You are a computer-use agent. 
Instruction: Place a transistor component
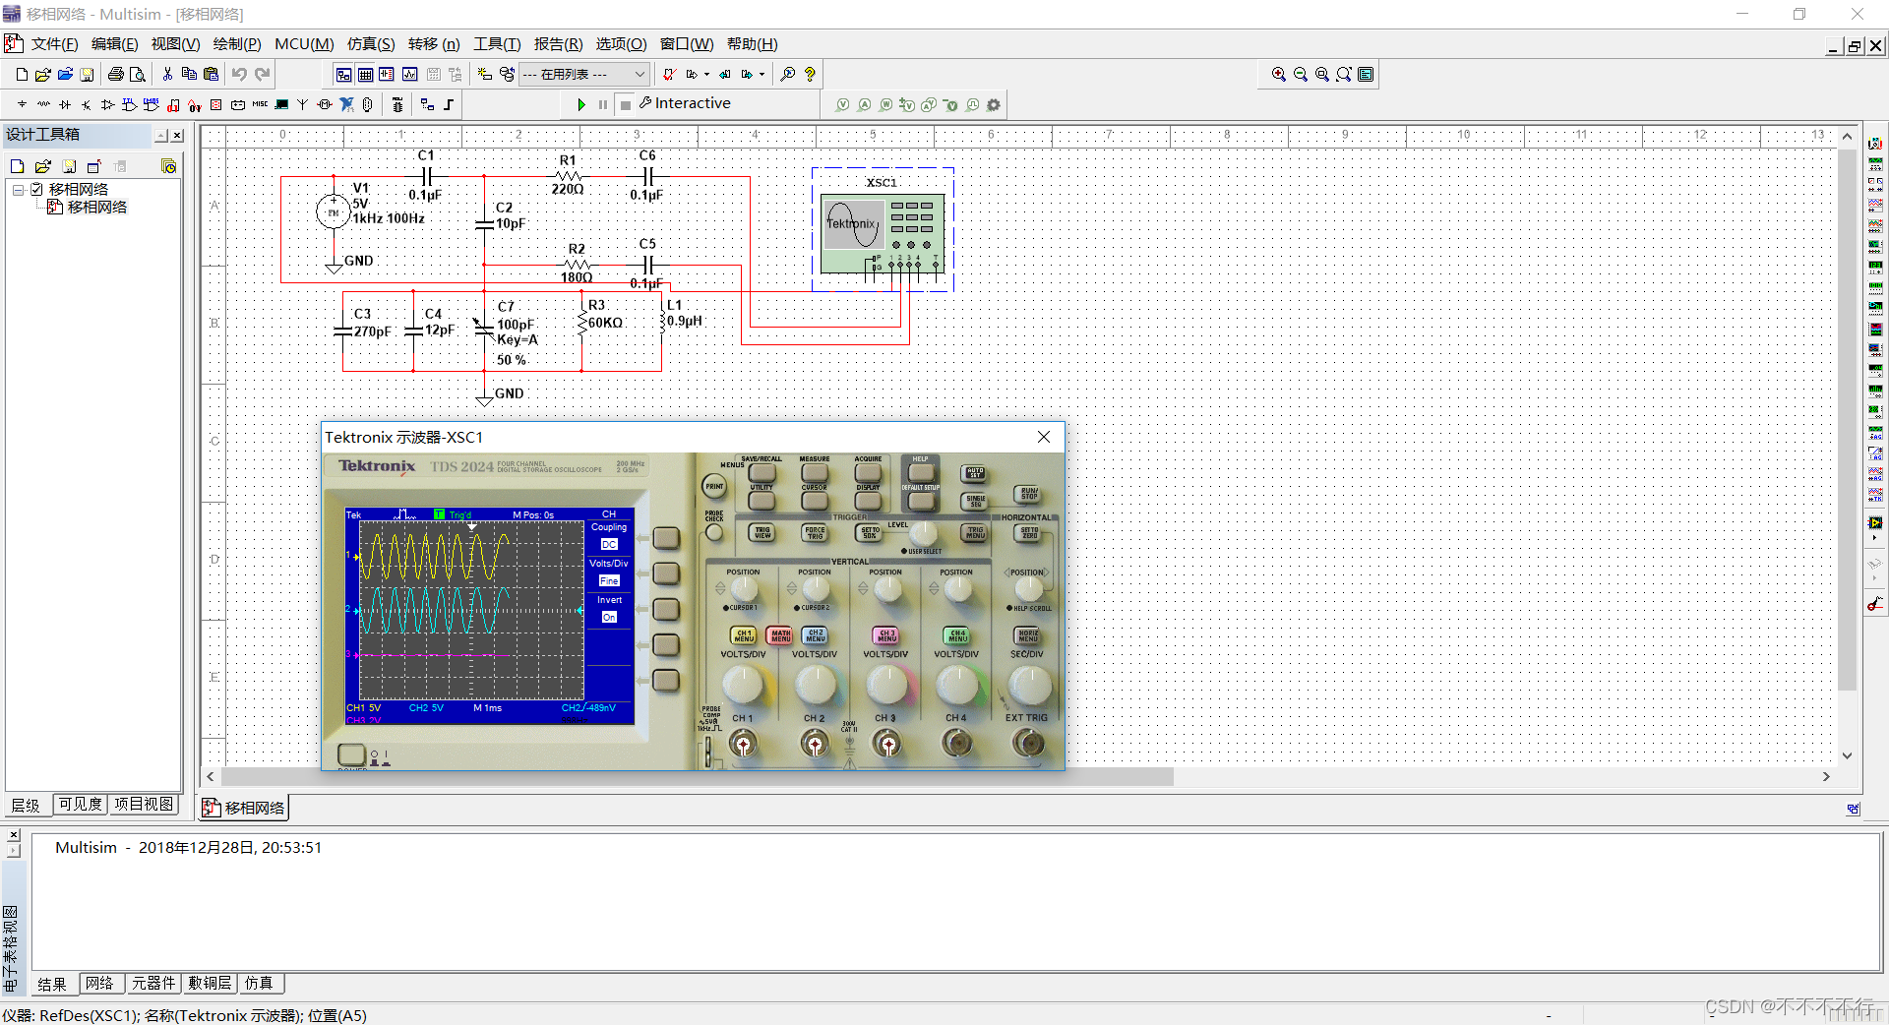87,104
